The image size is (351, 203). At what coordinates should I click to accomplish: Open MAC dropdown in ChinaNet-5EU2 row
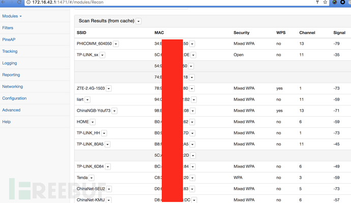click(192, 189)
